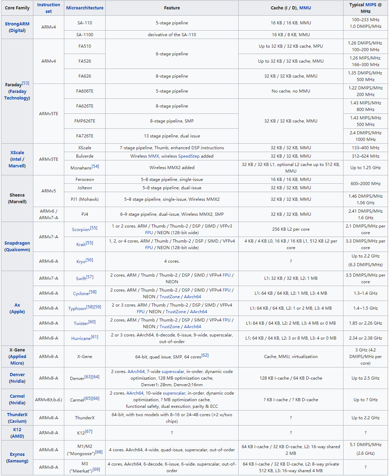This screenshot has width=389, height=476.
Task: Open the ThunderX link
Action: (17, 414)
